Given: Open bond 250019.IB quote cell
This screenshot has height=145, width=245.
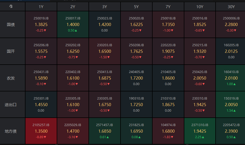Looking at the screenshot, I should pyautogui.click(x=41, y=24).
